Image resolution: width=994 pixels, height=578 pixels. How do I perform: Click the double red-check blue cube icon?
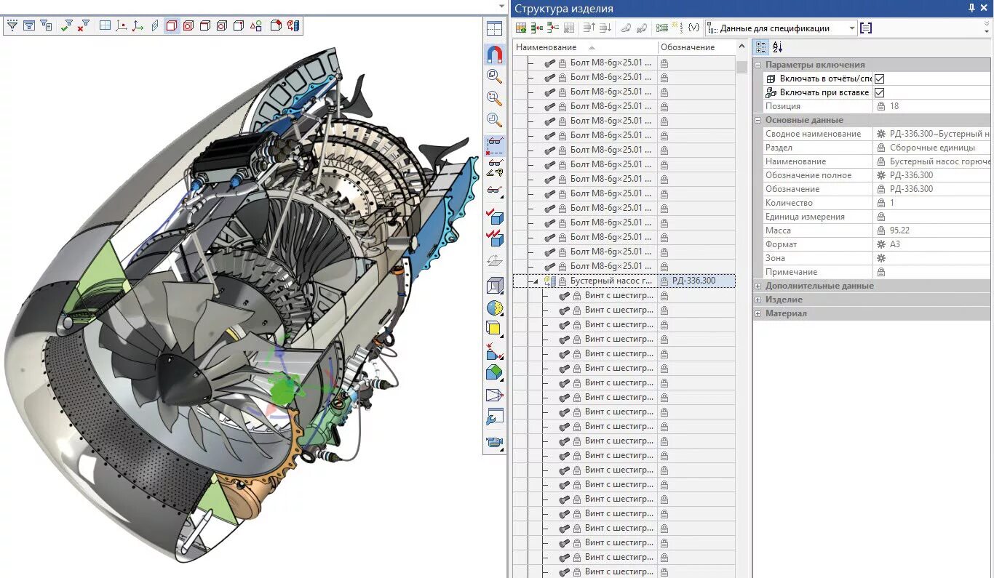point(495,238)
